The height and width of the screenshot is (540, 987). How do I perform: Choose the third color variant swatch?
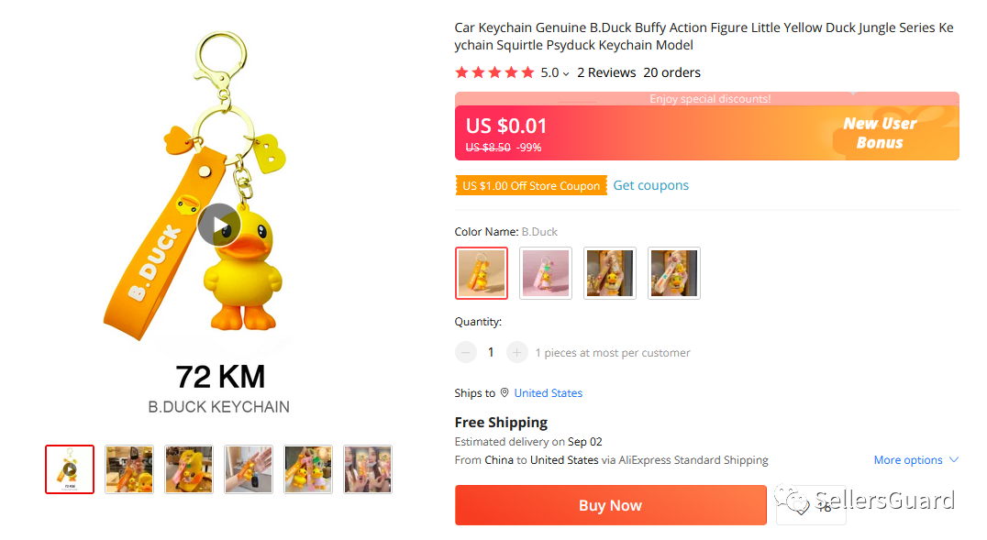[610, 273]
